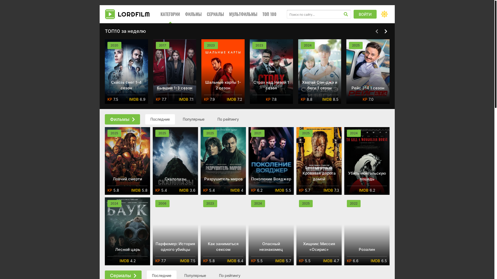The height and width of the screenshot is (279, 497).
Task: Open Разрушитель миров movie card
Action: coord(223,161)
